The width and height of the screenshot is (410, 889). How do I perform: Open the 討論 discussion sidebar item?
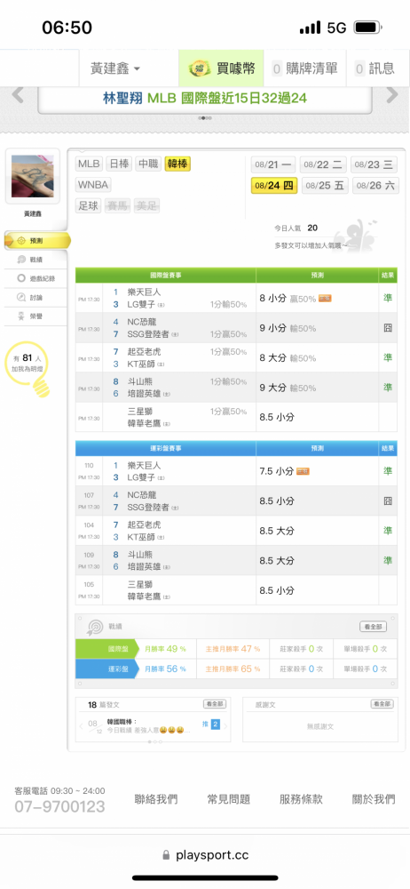coord(35,297)
